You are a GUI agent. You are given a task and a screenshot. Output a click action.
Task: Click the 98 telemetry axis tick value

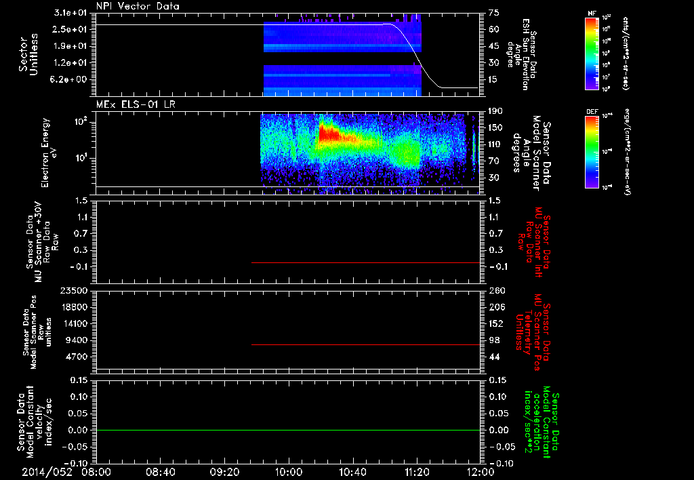pos(494,340)
